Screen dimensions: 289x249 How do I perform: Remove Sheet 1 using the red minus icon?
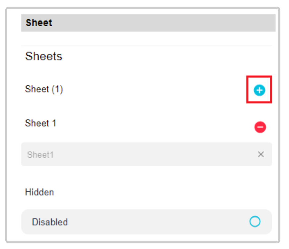pos(260,127)
